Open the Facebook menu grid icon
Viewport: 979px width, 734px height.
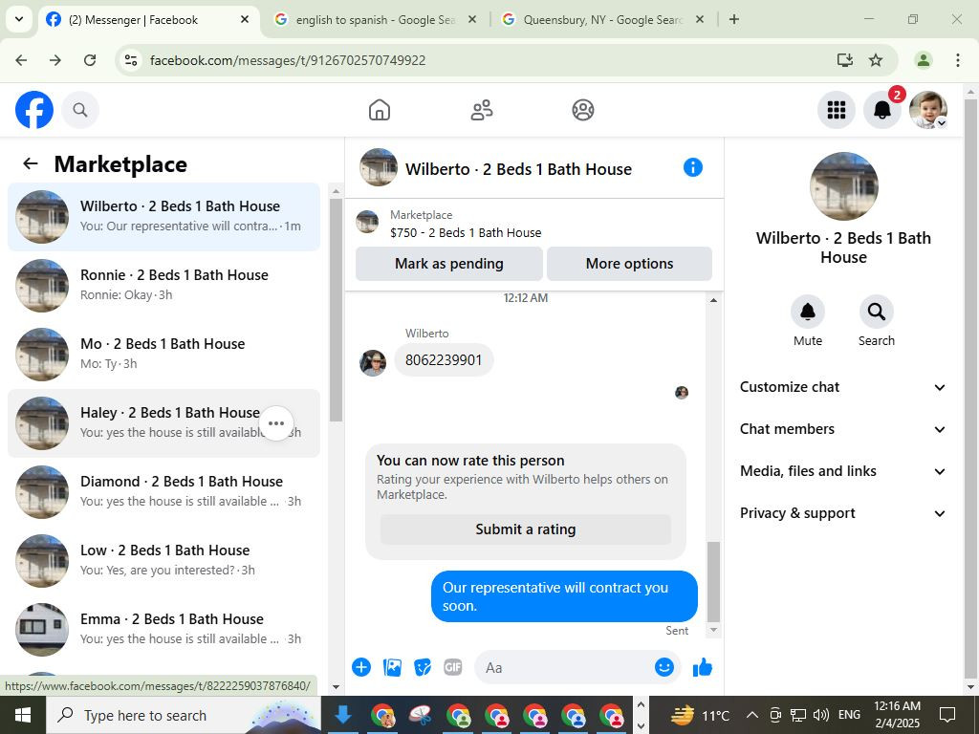click(836, 110)
